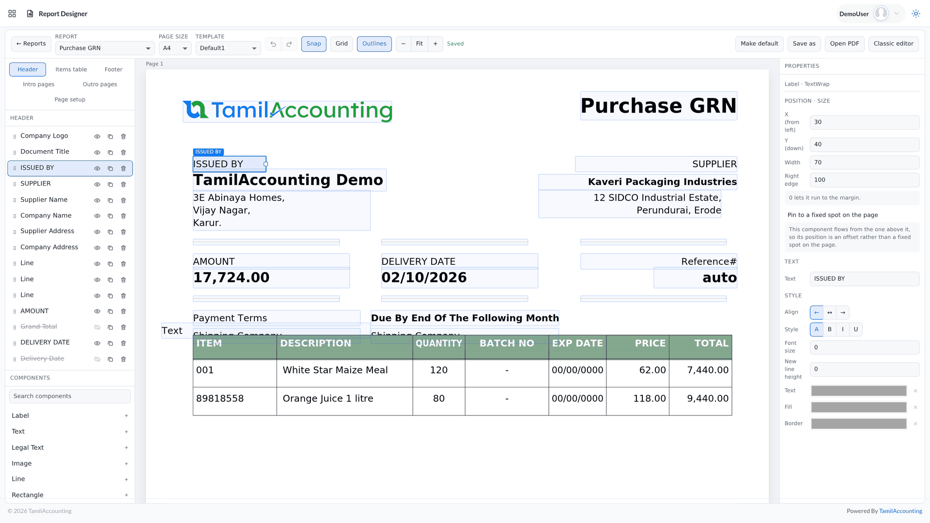930x523 pixels.
Task: Open the Text color swatch
Action: click(x=859, y=391)
